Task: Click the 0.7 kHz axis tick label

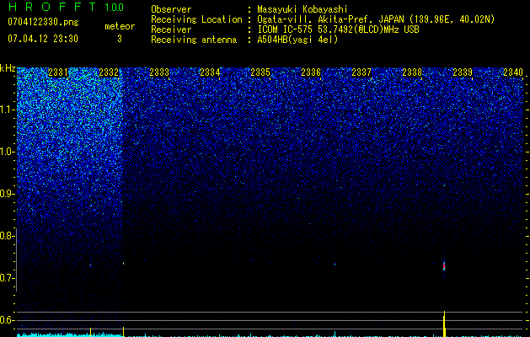Action: (x=7, y=278)
